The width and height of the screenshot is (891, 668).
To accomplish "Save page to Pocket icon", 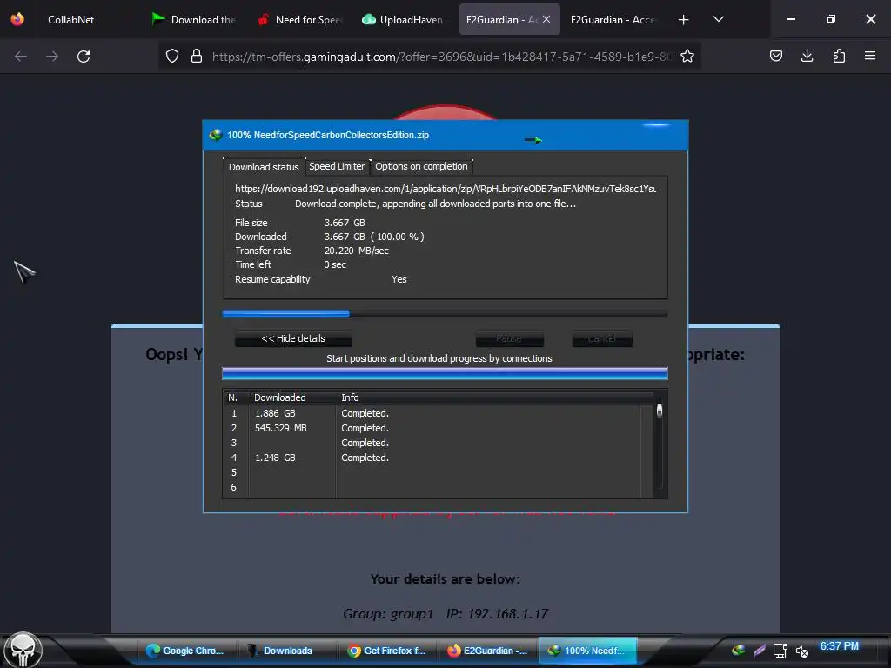I will pos(775,56).
